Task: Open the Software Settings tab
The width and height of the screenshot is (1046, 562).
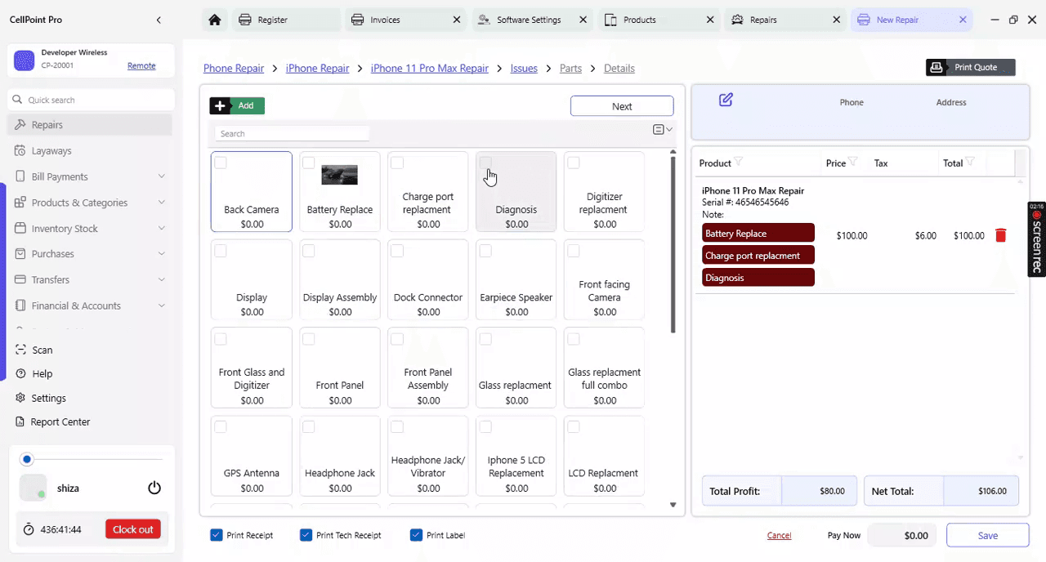Action: 534,20
